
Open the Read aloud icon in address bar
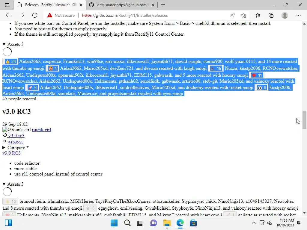click(x=233, y=15)
